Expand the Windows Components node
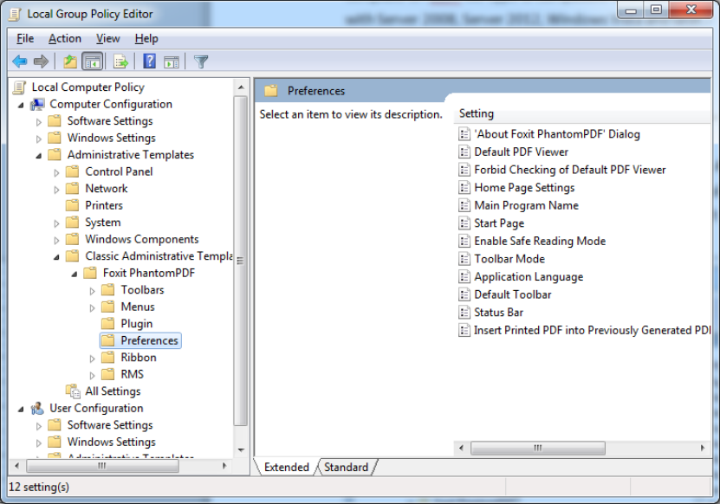This screenshot has height=504, width=720. (56, 241)
